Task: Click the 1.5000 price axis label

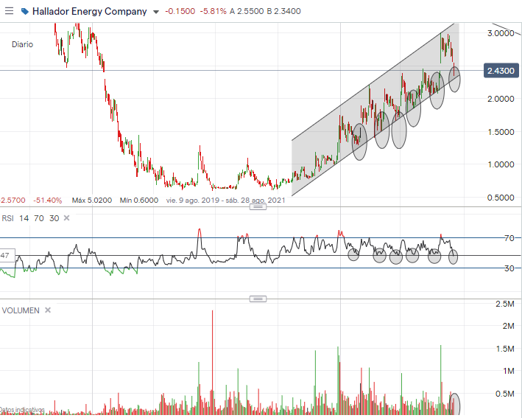Action: point(501,132)
